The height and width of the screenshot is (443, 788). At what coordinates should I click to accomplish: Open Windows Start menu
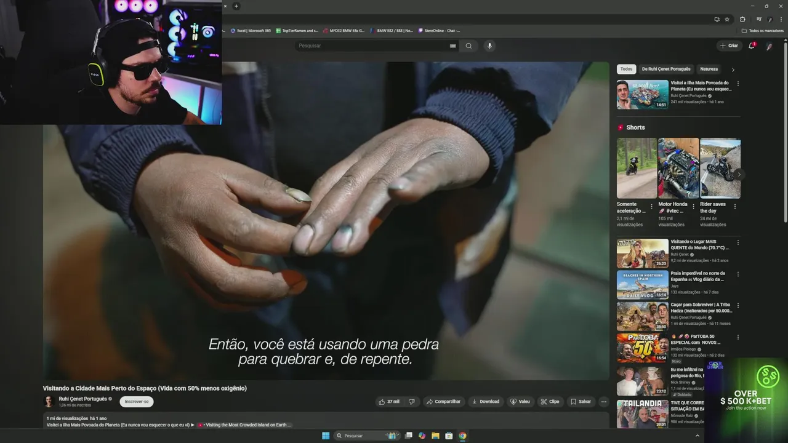326,436
